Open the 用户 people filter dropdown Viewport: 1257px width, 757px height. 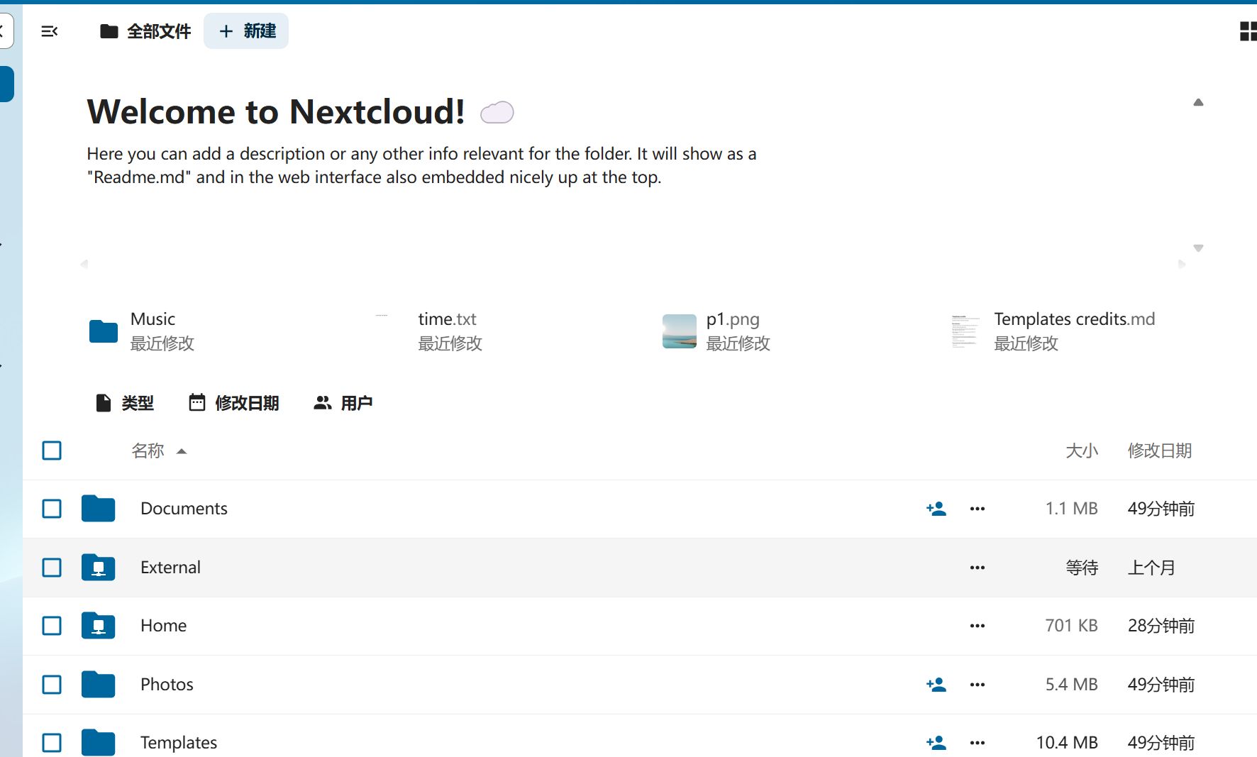pos(343,403)
